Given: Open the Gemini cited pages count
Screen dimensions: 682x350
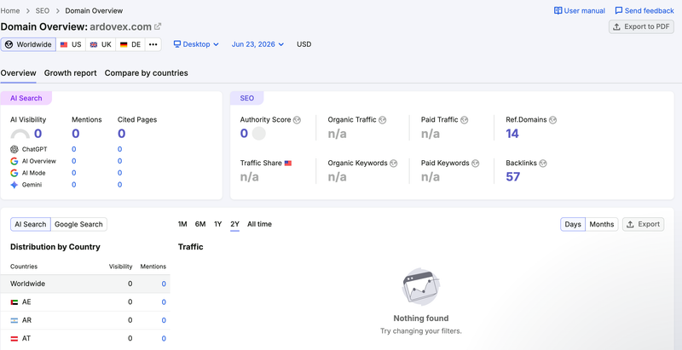Looking at the screenshot, I should [119, 185].
